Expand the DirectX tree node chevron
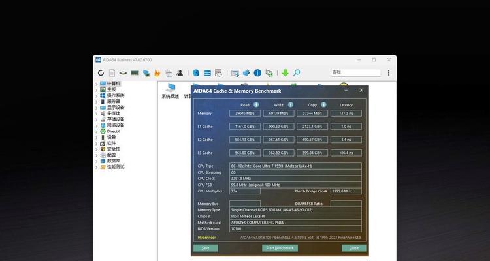Screen dimensions: 490x261 click(97, 131)
